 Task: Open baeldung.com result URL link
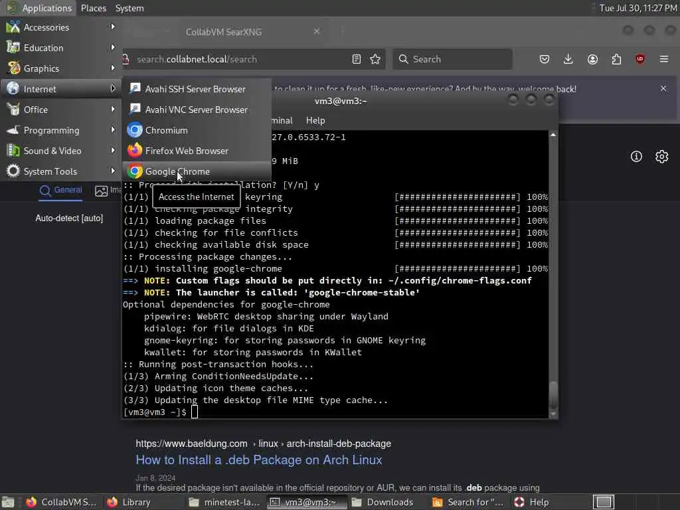pos(263,444)
